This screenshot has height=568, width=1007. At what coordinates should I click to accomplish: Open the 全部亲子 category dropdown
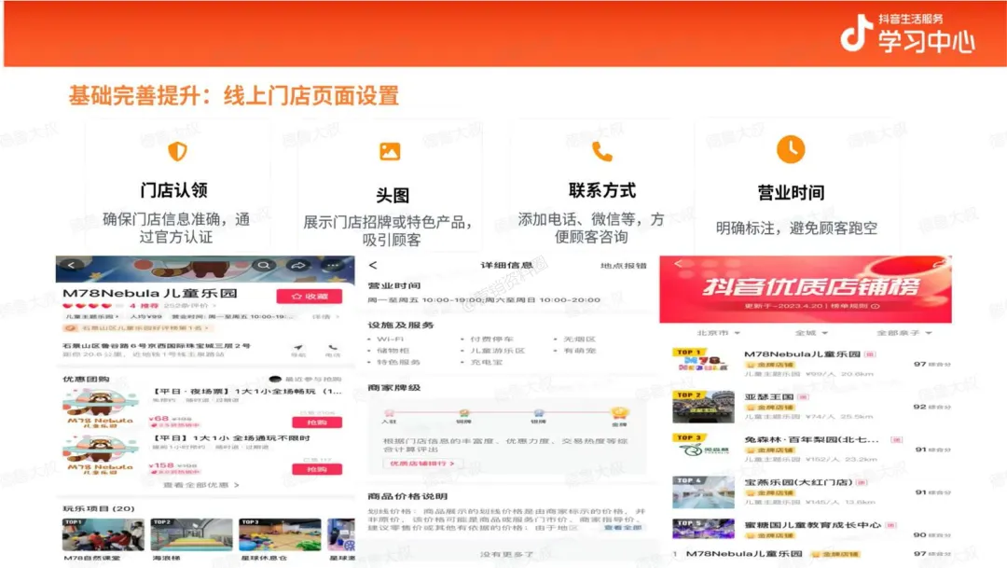[904, 333]
